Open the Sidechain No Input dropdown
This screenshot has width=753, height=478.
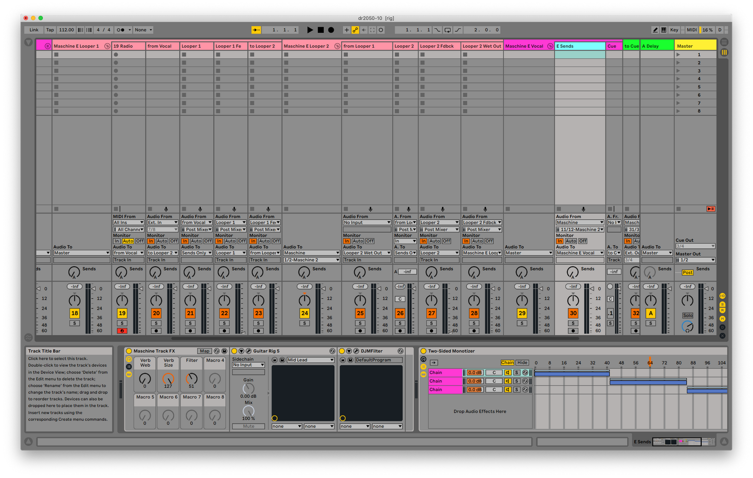coord(248,365)
